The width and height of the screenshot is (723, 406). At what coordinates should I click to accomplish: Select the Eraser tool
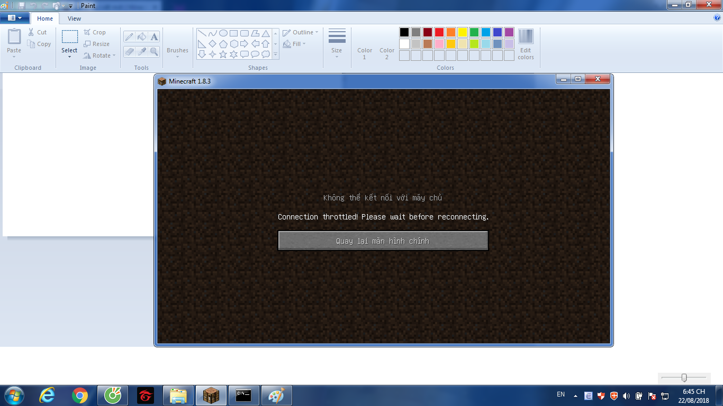(x=129, y=51)
